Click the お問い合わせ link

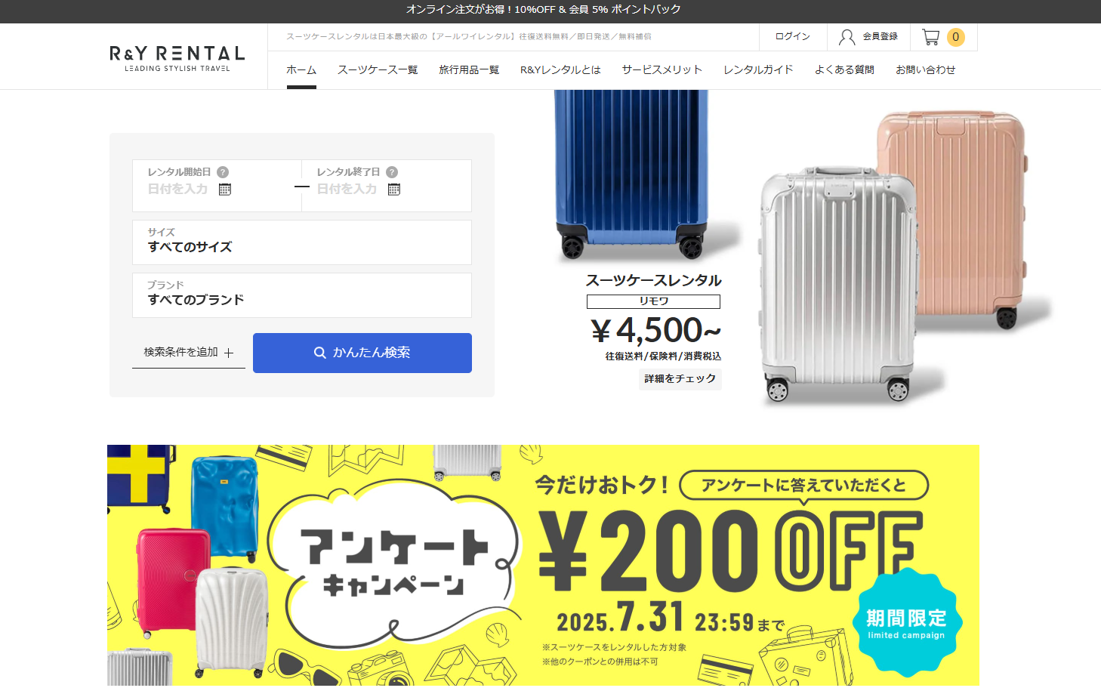point(926,69)
